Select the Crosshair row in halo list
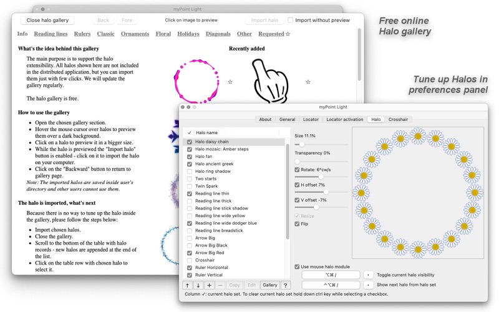This screenshot has height=312, width=499. (x=234, y=260)
